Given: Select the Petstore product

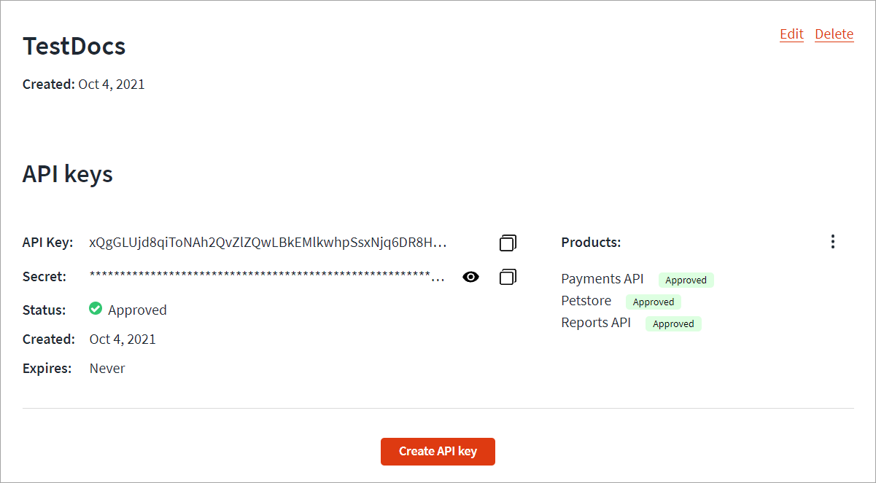Looking at the screenshot, I should click(x=586, y=301).
